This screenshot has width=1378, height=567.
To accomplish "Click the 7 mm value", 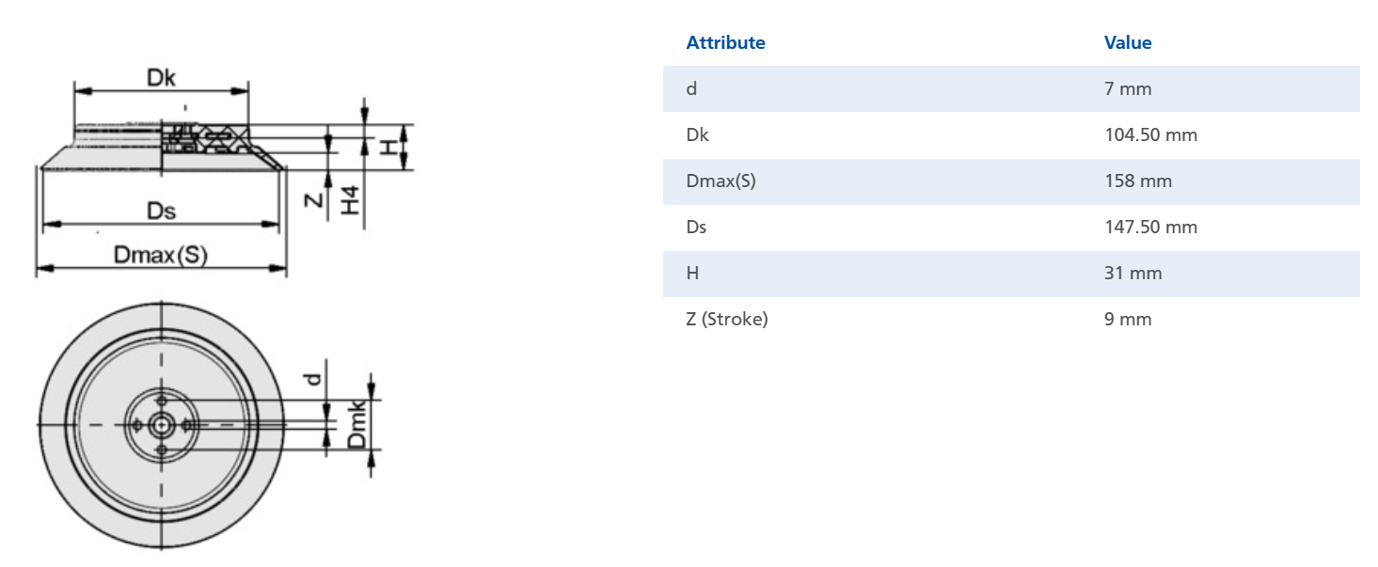I will click(x=1128, y=88).
